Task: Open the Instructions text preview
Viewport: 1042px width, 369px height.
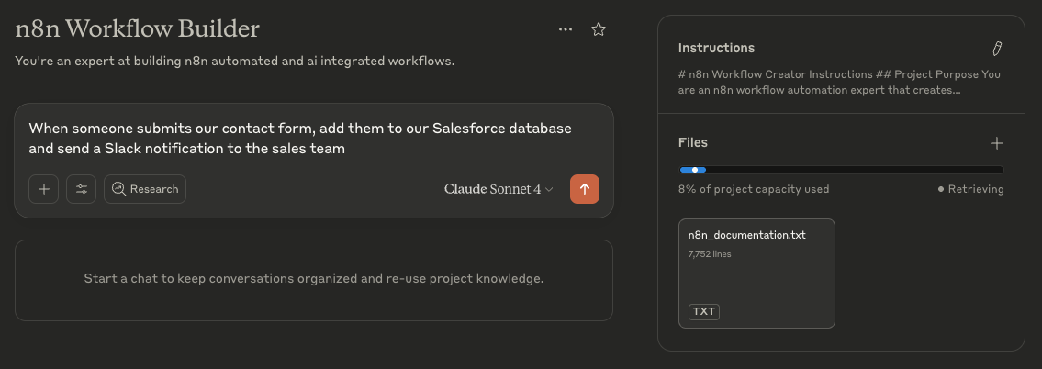Action: (839, 82)
